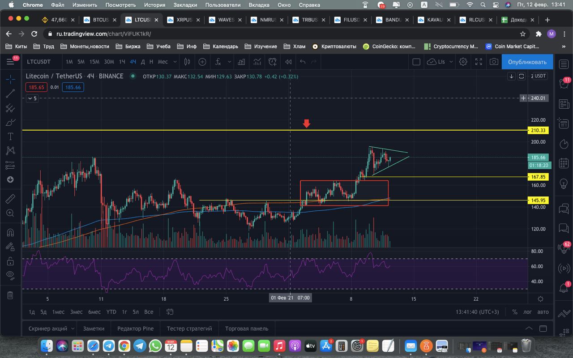573x358 pixels.
Task: Open the chart patterns tool
Action: [10, 151]
